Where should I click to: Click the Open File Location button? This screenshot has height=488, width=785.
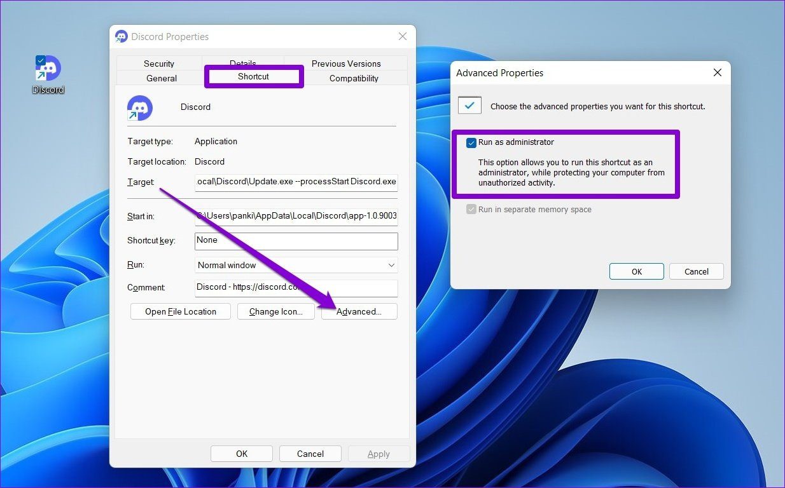(181, 311)
